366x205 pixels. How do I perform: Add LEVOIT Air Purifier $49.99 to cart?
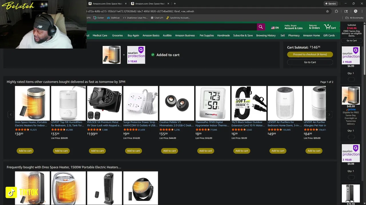point(278,151)
